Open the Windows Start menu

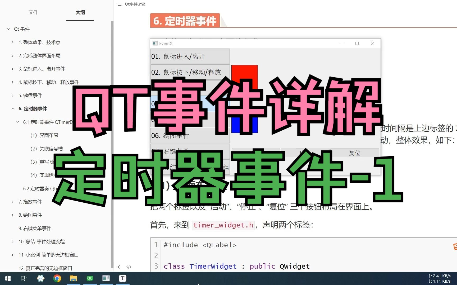pos(8,278)
